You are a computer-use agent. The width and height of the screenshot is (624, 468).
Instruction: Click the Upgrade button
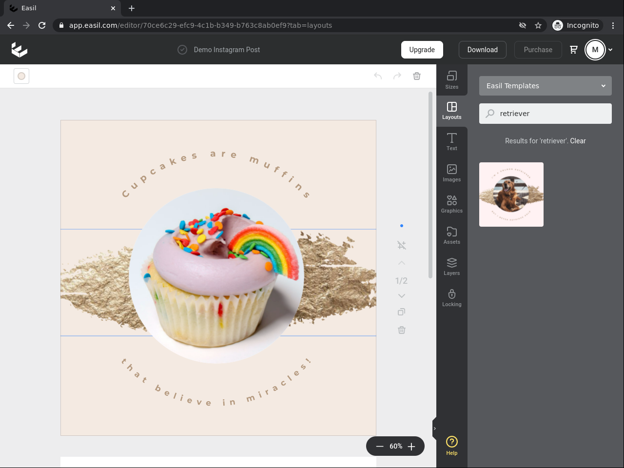click(x=422, y=50)
